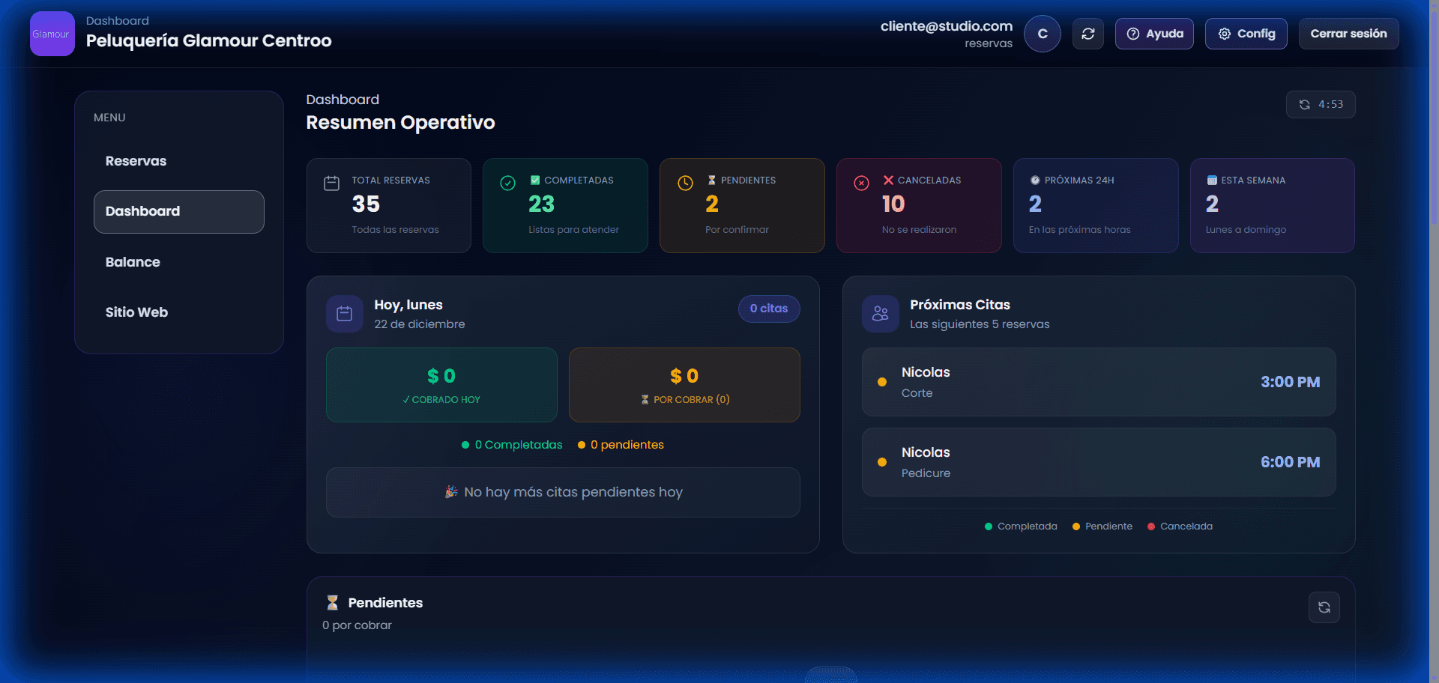Click the clock icon in Pendientes card
Image resolution: width=1439 pixels, height=683 pixels.
coord(685,183)
